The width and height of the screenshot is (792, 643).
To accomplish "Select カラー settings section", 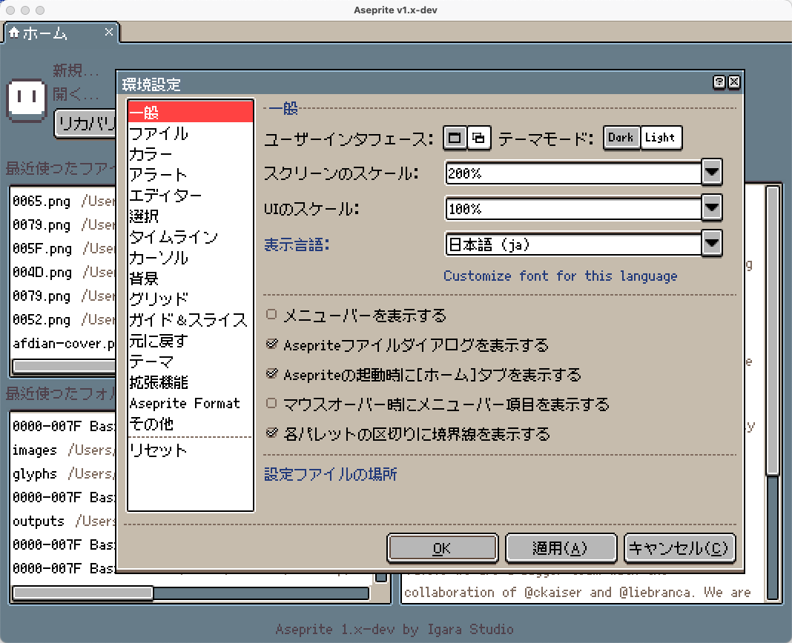I will point(191,154).
